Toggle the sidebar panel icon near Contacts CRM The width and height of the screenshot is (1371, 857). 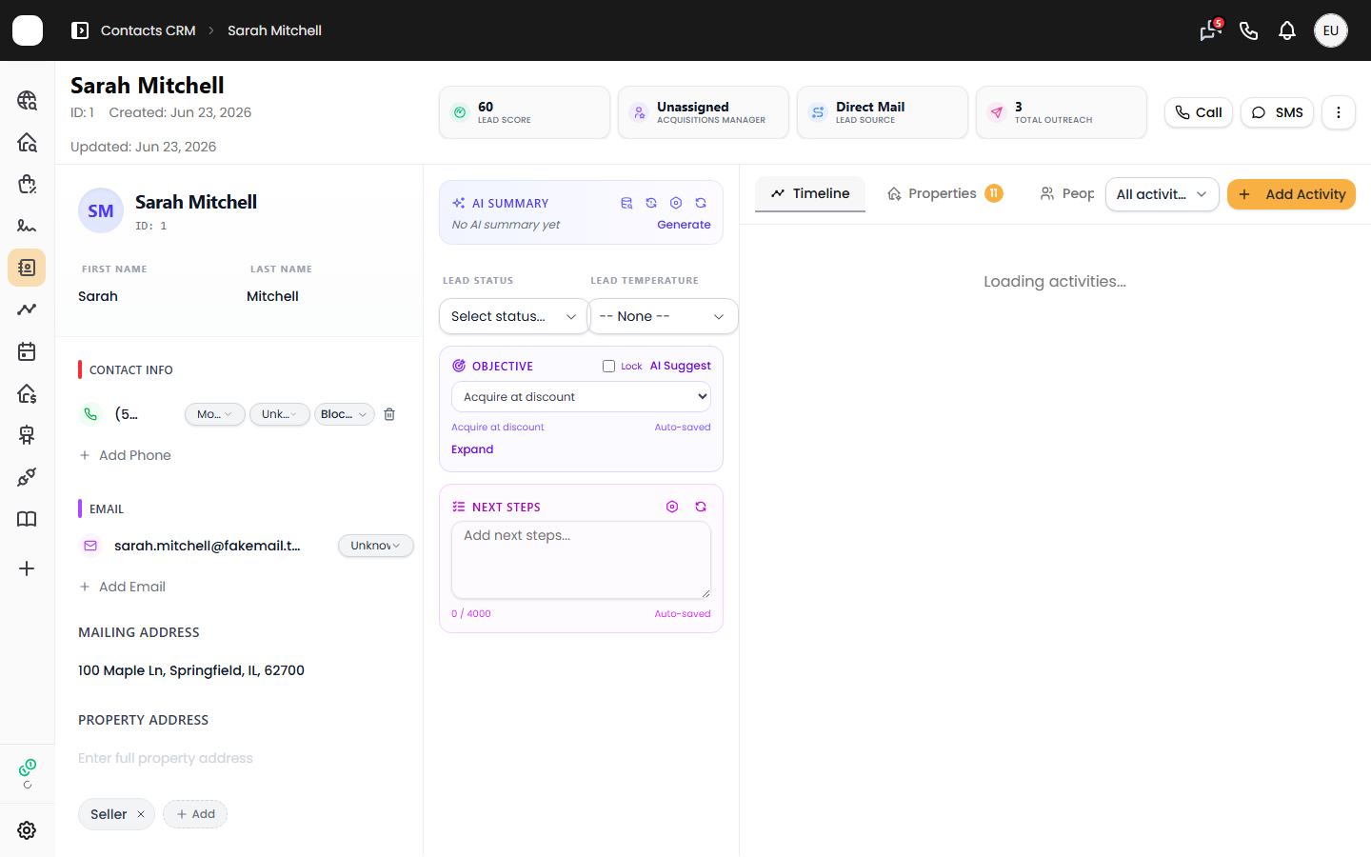(80, 30)
